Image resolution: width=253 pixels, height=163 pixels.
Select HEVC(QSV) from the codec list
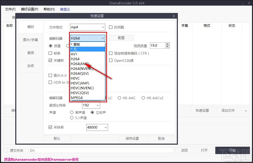(88, 93)
